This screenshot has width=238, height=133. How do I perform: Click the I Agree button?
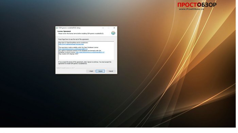pos(100,71)
